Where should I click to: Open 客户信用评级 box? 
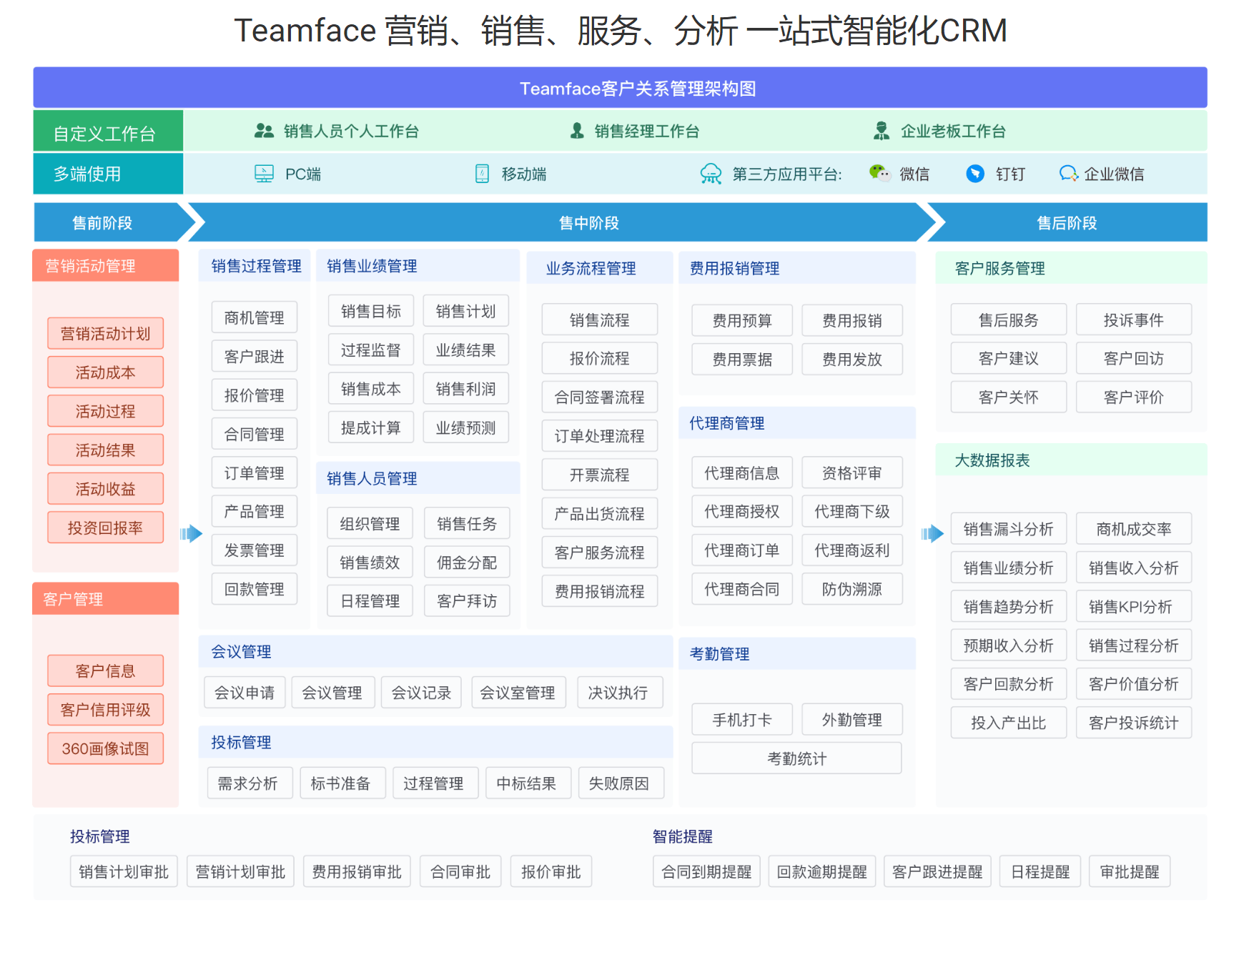click(x=106, y=710)
